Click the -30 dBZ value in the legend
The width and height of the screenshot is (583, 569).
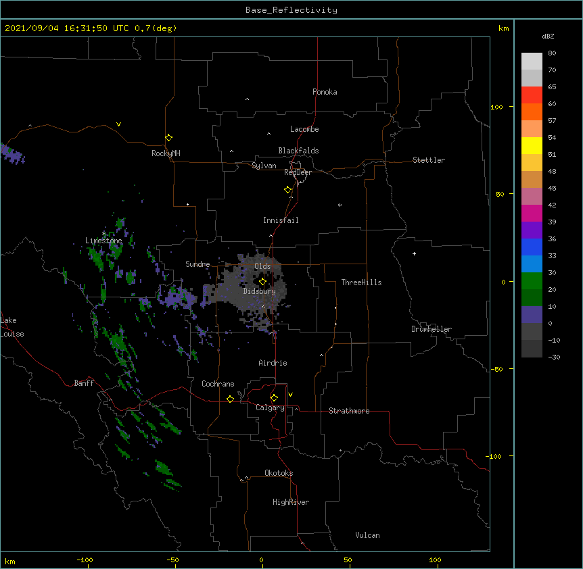click(554, 357)
